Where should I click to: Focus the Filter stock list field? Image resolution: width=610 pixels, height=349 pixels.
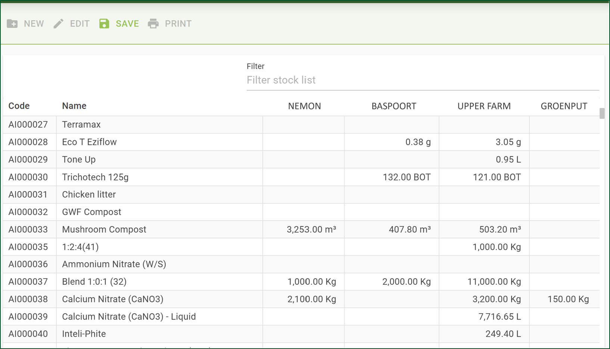click(423, 80)
